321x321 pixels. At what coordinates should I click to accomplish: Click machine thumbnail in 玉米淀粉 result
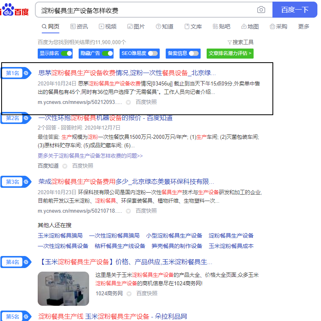[63, 288]
